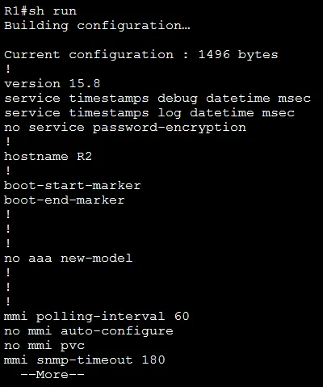
Task: Click the Building configuration text line
Action: pyautogui.click(x=97, y=26)
